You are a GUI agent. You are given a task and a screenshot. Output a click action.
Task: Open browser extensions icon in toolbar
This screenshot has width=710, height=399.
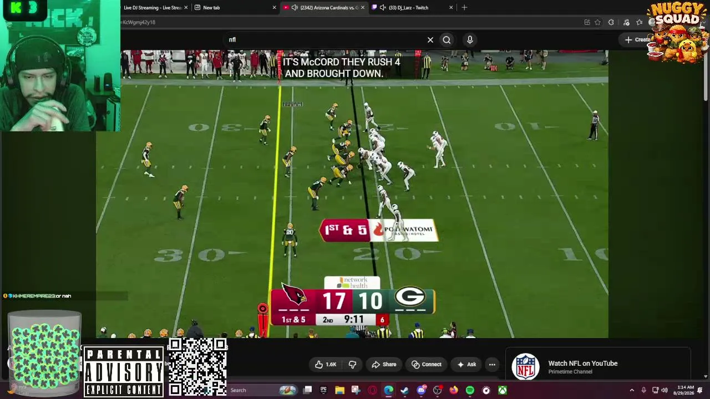[611, 22]
